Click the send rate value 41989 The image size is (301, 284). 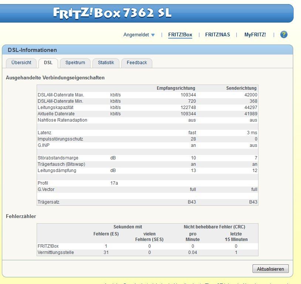[x=251, y=114]
